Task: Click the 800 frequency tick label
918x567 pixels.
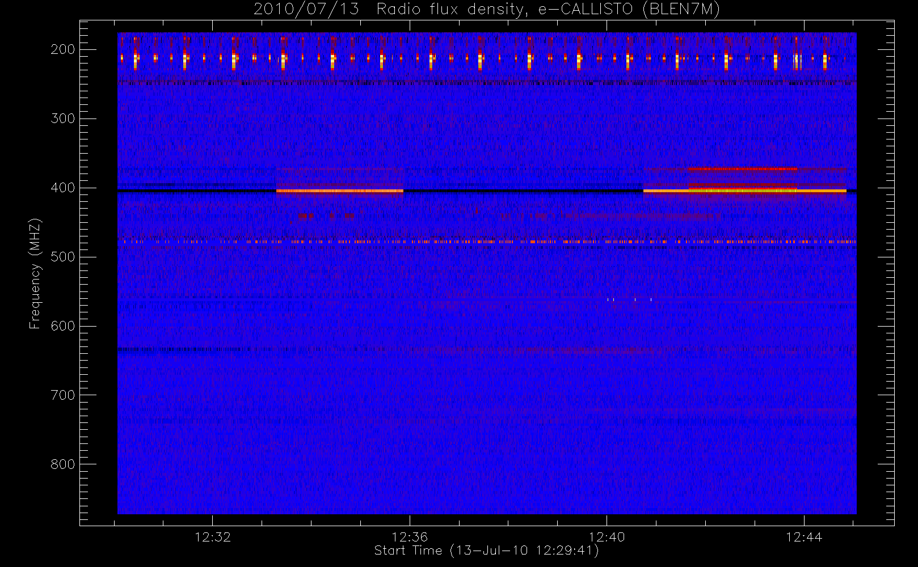Action: coord(63,464)
